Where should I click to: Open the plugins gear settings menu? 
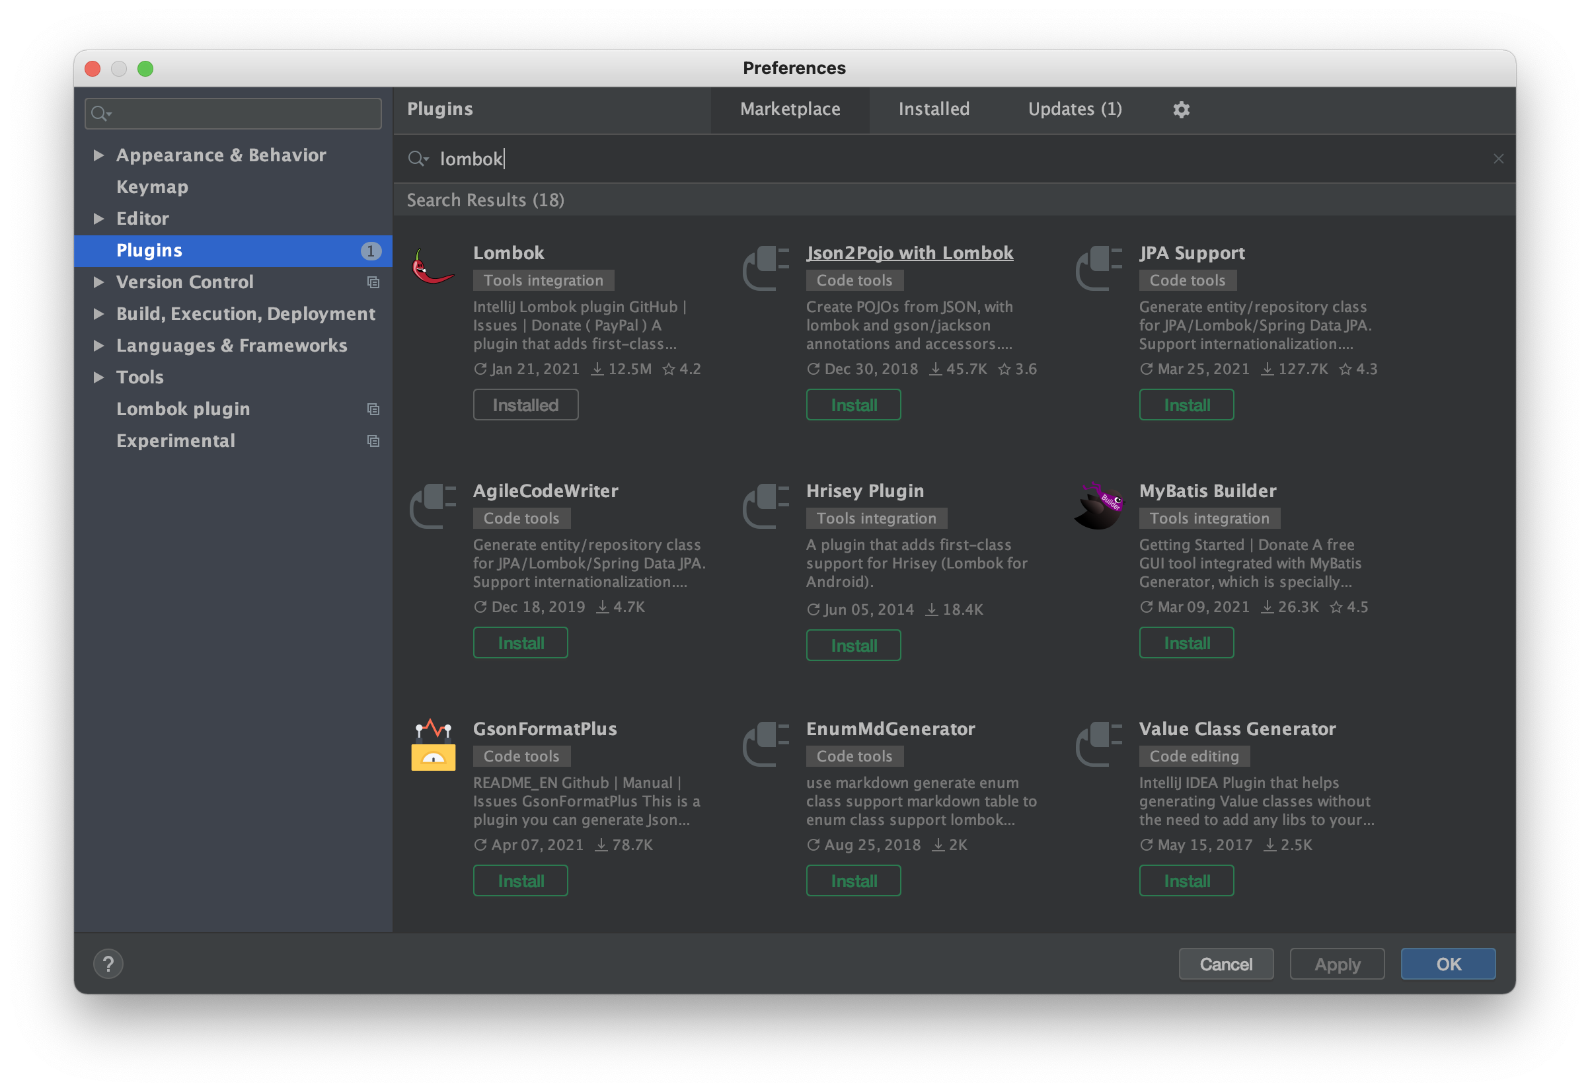pyautogui.click(x=1181, y=110)
